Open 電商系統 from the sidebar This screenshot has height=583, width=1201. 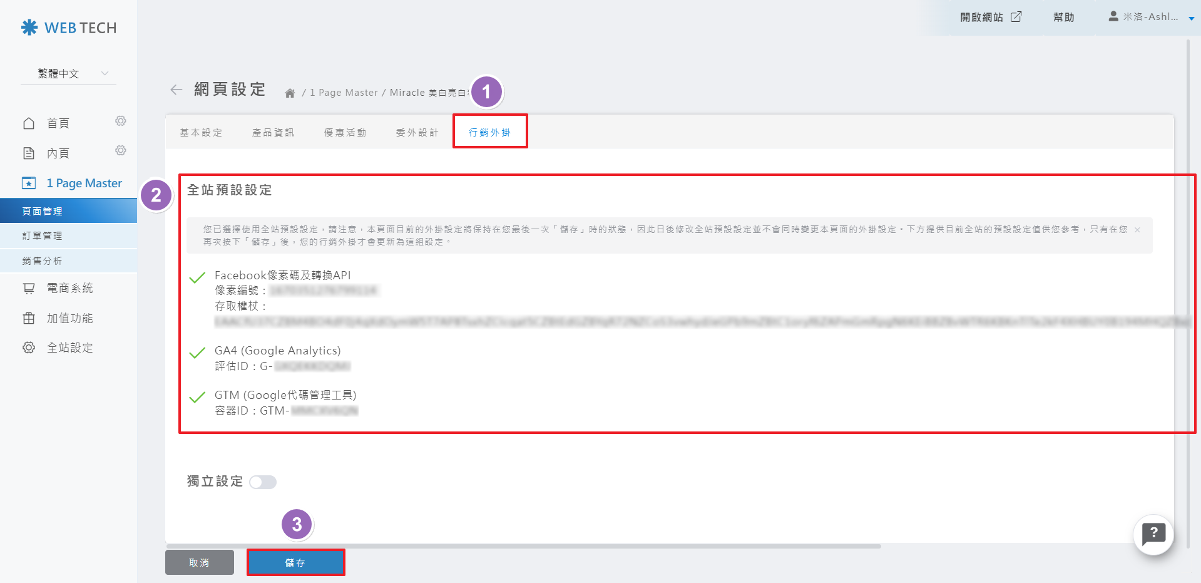coord(69,288)
